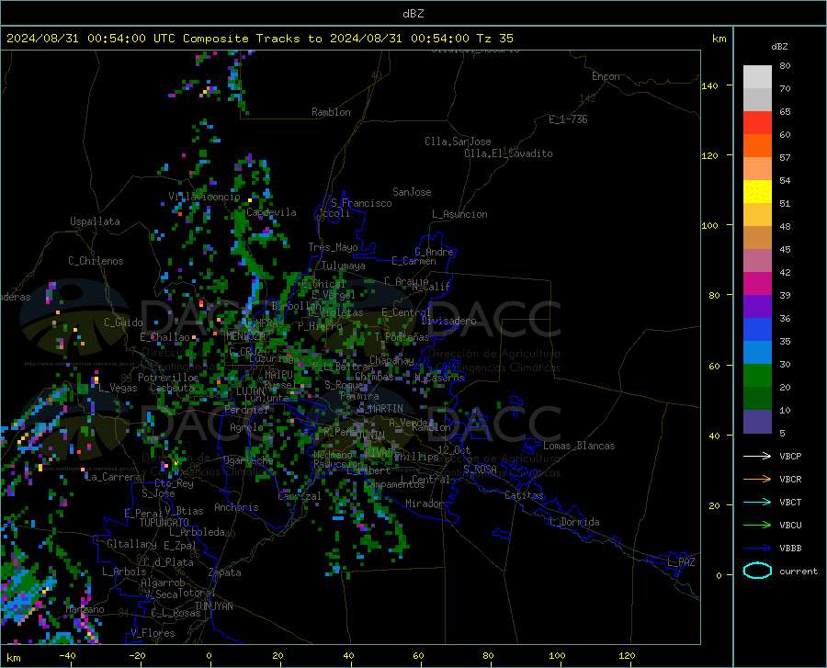Click the cyan 'current' ellipse symbol
Screen dimensions: 827x668
(757, 571)
